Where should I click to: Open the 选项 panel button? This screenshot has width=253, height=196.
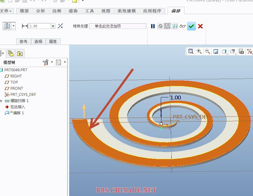(38, 41)
